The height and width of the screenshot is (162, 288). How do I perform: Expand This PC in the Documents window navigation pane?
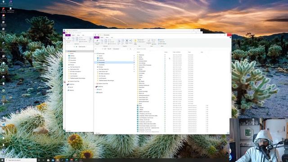[95, 90]
